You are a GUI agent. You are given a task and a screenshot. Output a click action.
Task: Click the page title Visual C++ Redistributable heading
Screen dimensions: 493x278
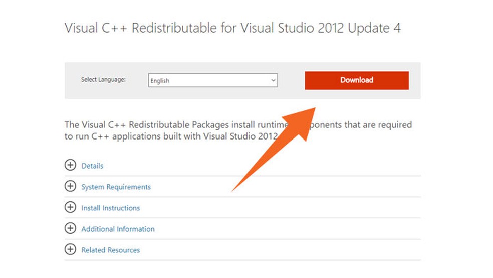pos(232,28)
